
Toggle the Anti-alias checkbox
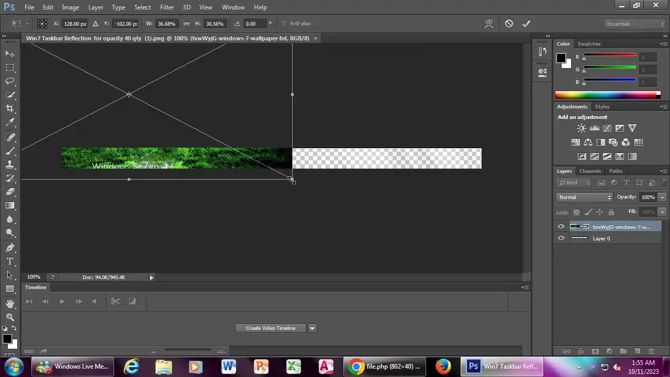[284, 24]
